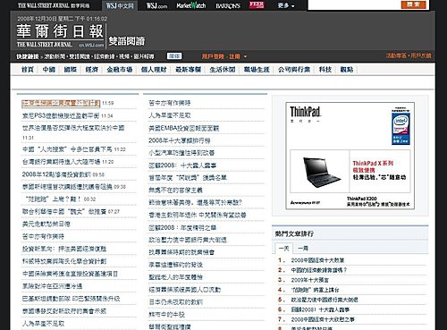Screen dimensions: 447x330
Task: Open popular article ranked 4
Action: pyautogui.click(x=315, y=290)
